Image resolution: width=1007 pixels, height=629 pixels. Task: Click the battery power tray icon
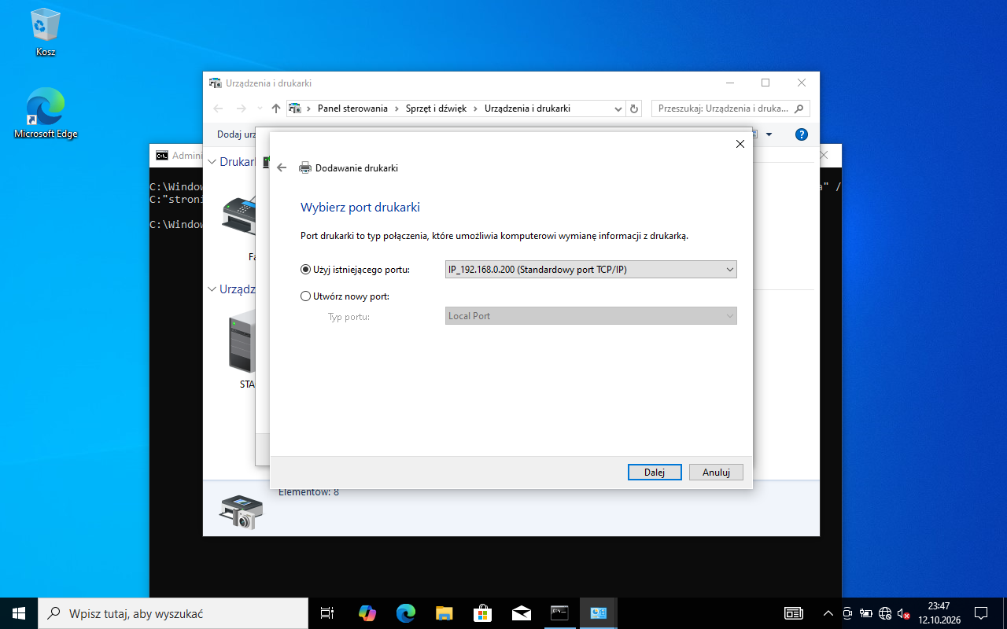tap(866, 613)
